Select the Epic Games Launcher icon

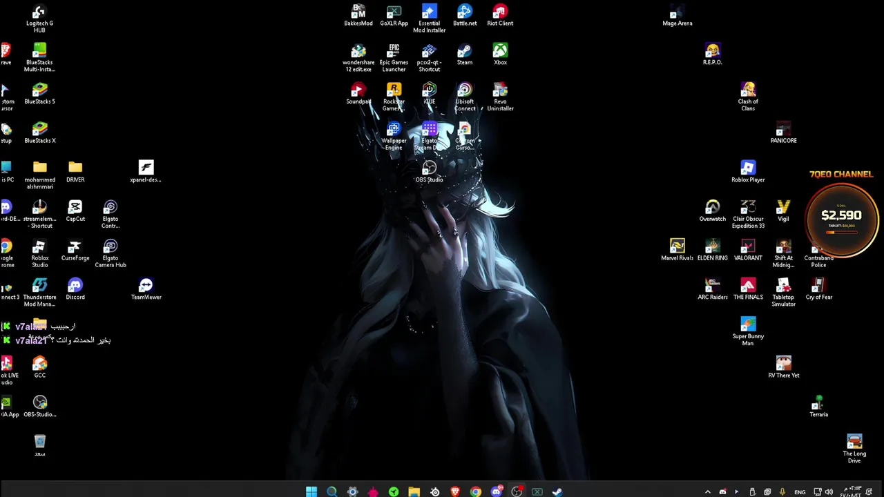click(394, 58)
